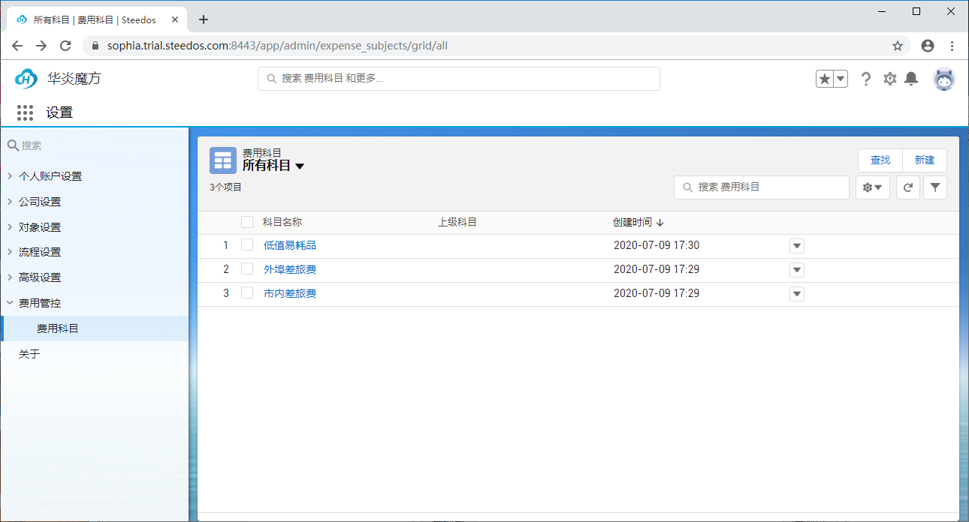Open the app launcher grid icon
969x522 pixels.
click(x=25, y=112)
